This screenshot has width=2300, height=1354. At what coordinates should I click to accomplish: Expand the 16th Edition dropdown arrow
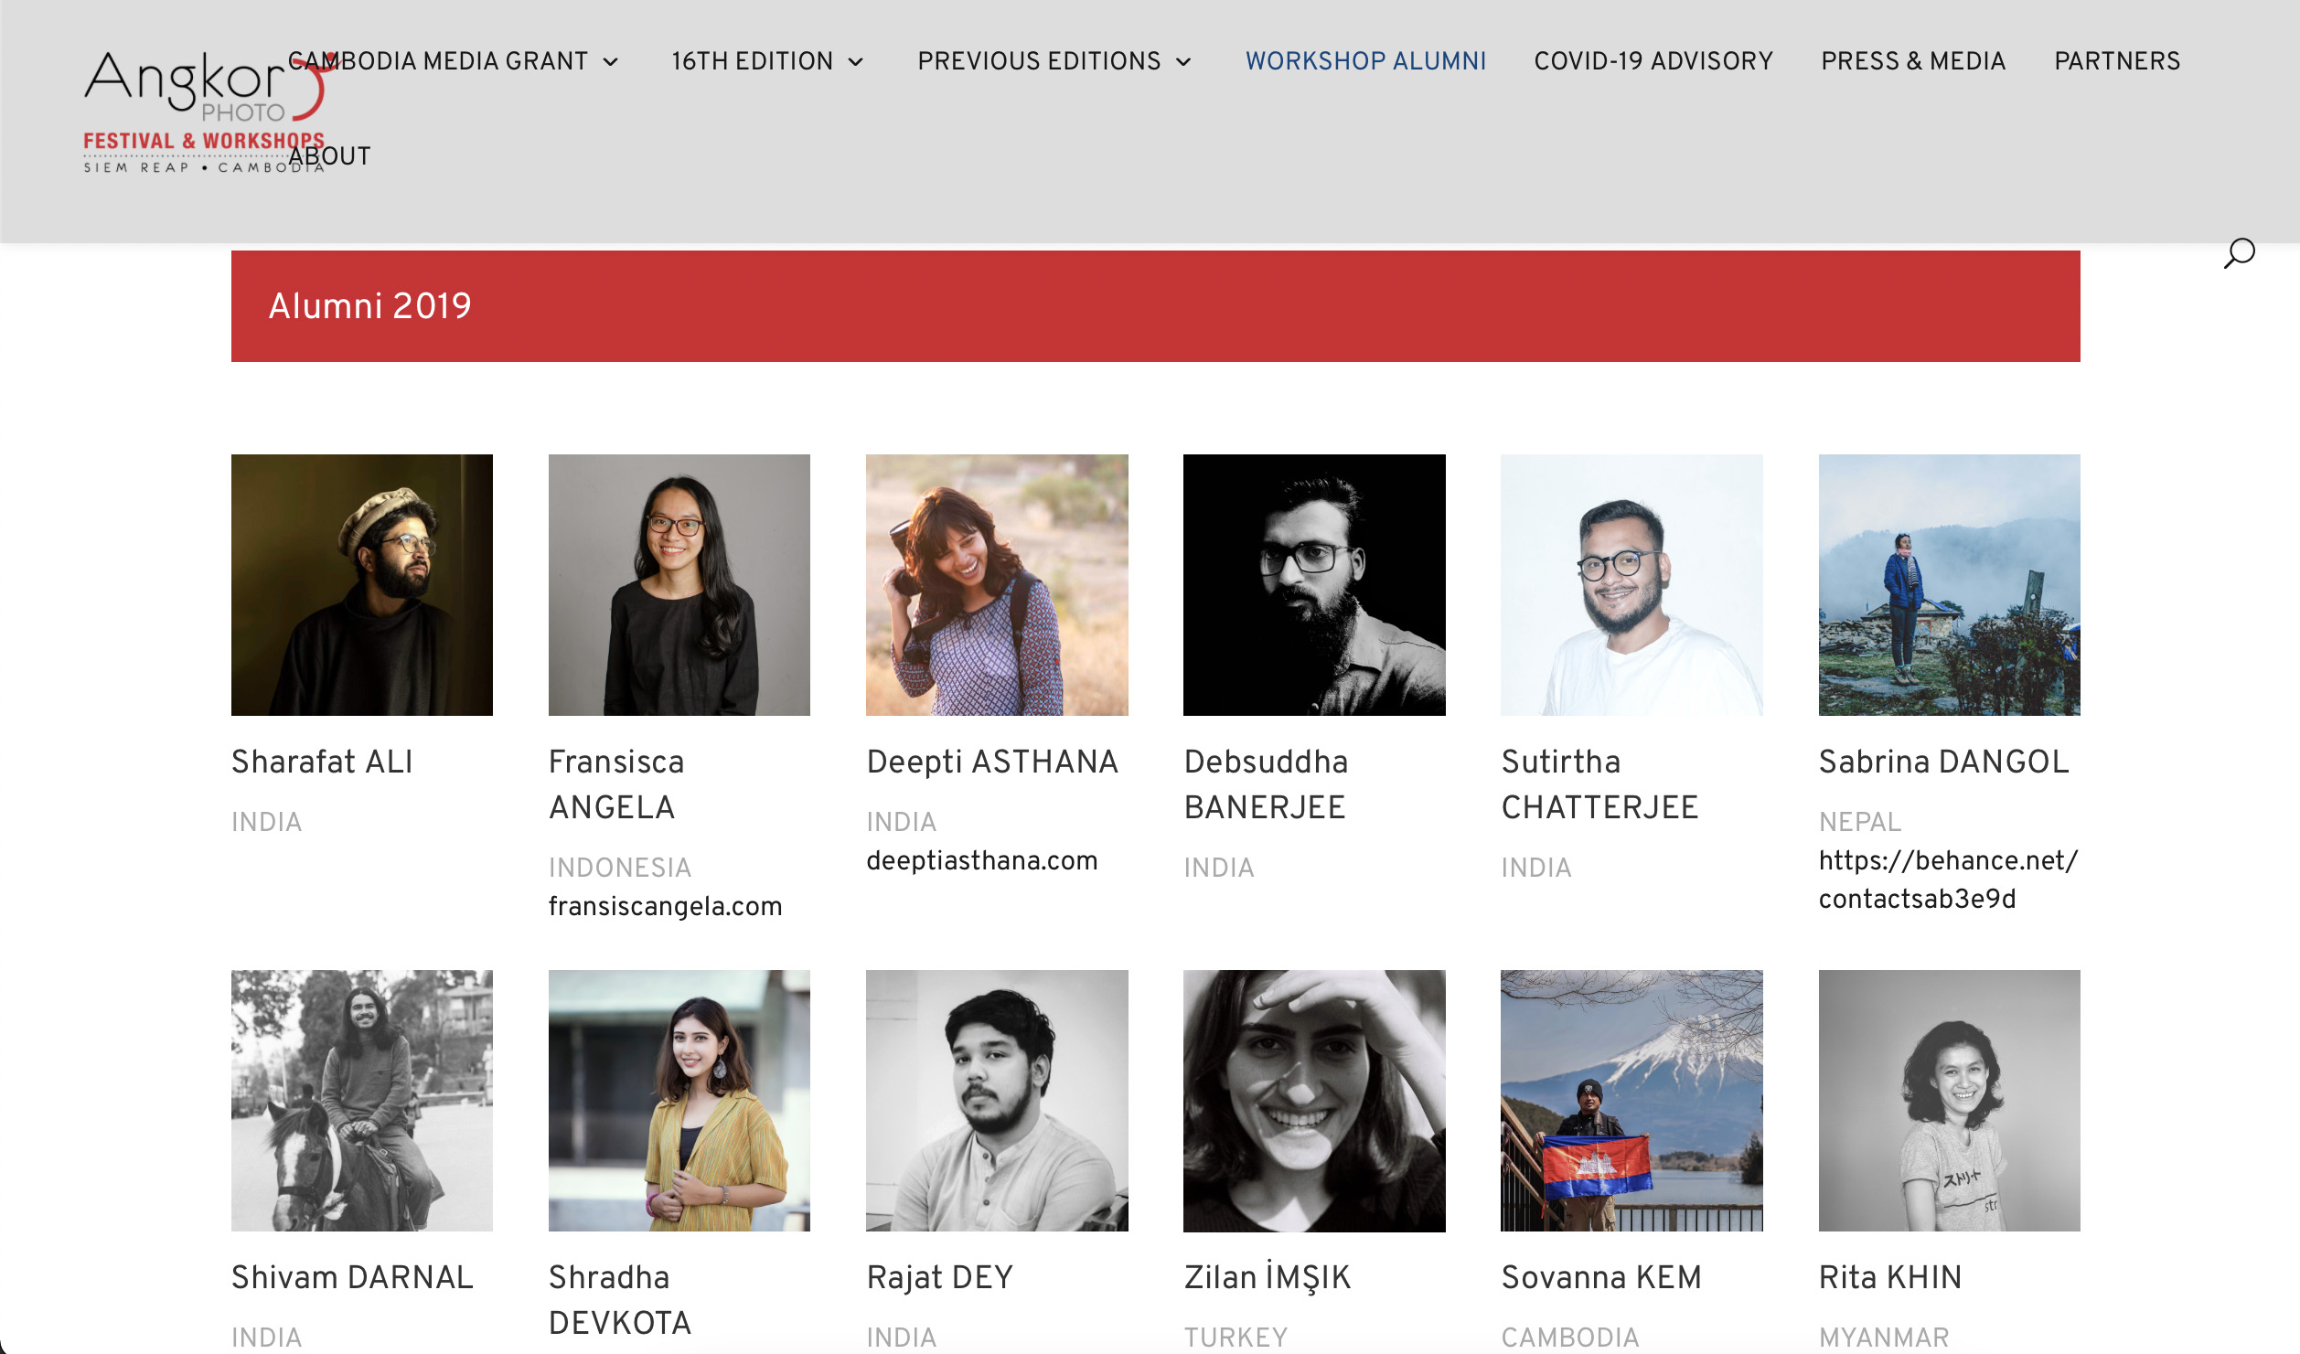coord(856,62)
